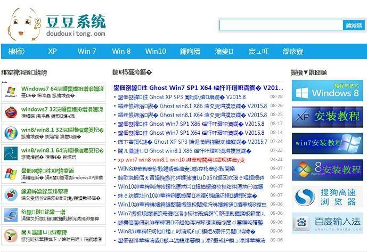Open Ghost Win7 SP1 X86 V2015.8 article dated 08-17

pos(191,124)
